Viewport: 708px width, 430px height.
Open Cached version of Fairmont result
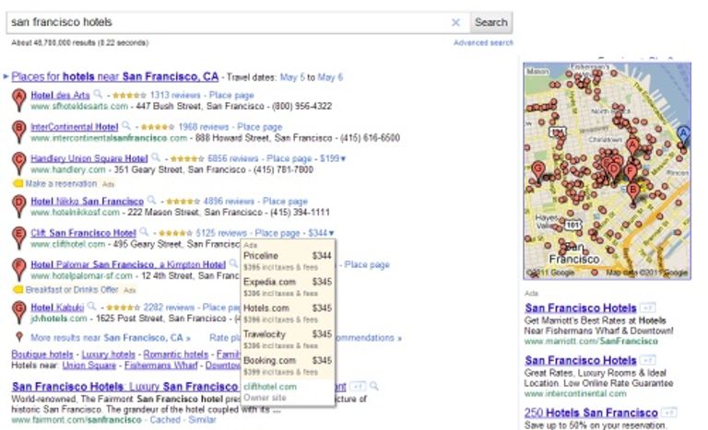(x=165, y=420)
